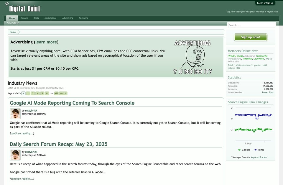Click Log in or Sign up

pos(265,3)
